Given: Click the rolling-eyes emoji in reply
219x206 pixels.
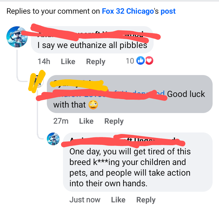Looking at the screenshot, I should click(93, 105).
